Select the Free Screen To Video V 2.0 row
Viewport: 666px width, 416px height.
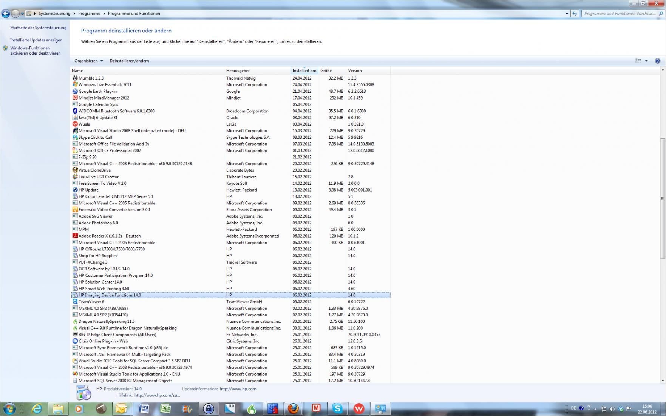point(230,183)
